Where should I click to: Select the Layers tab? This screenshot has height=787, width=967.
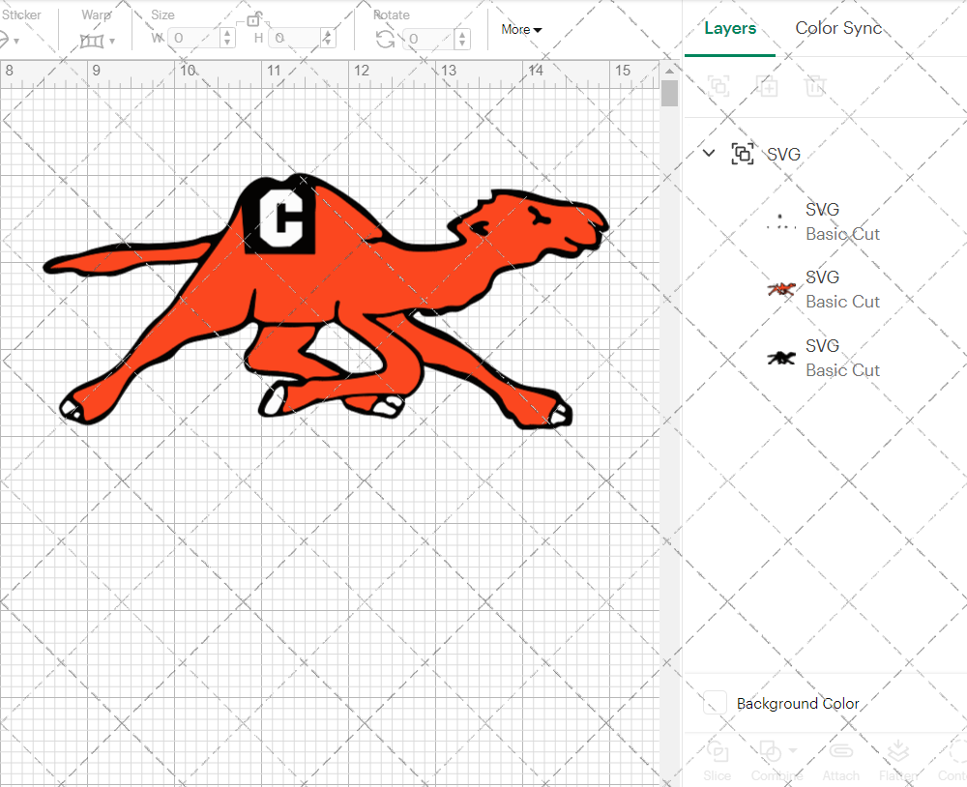(730, 28)
